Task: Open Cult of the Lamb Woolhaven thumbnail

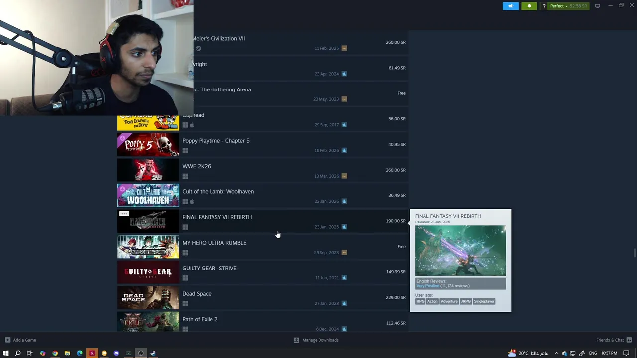Action: pos(148,195)
